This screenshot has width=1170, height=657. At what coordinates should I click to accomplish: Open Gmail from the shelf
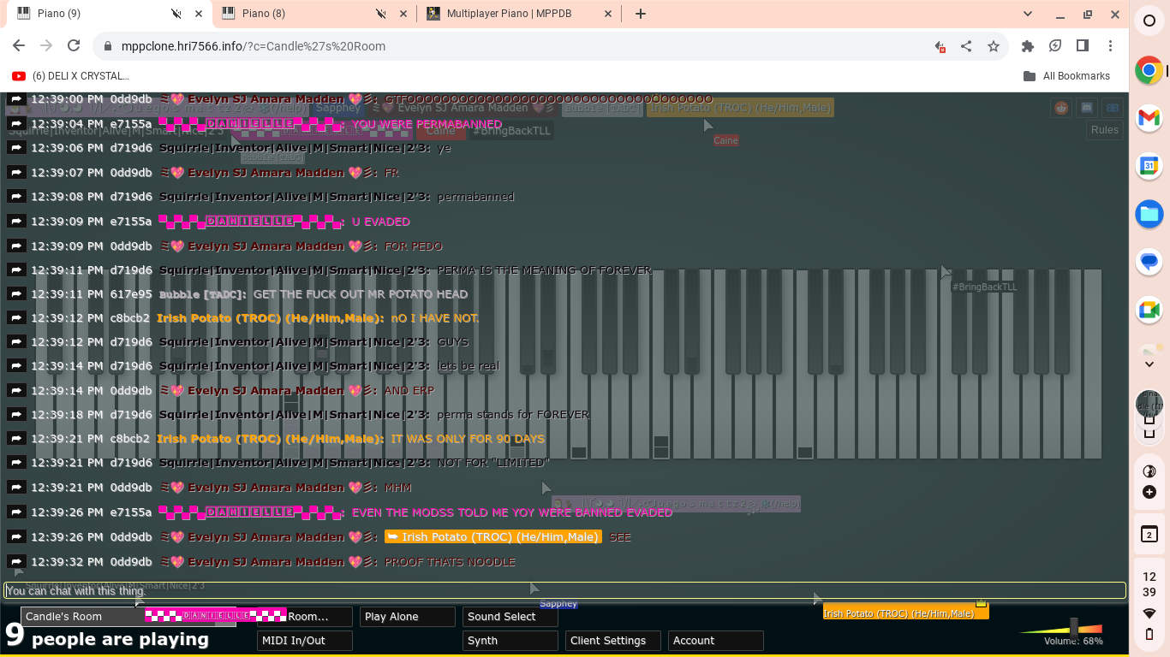click(x=1149, y=118)
